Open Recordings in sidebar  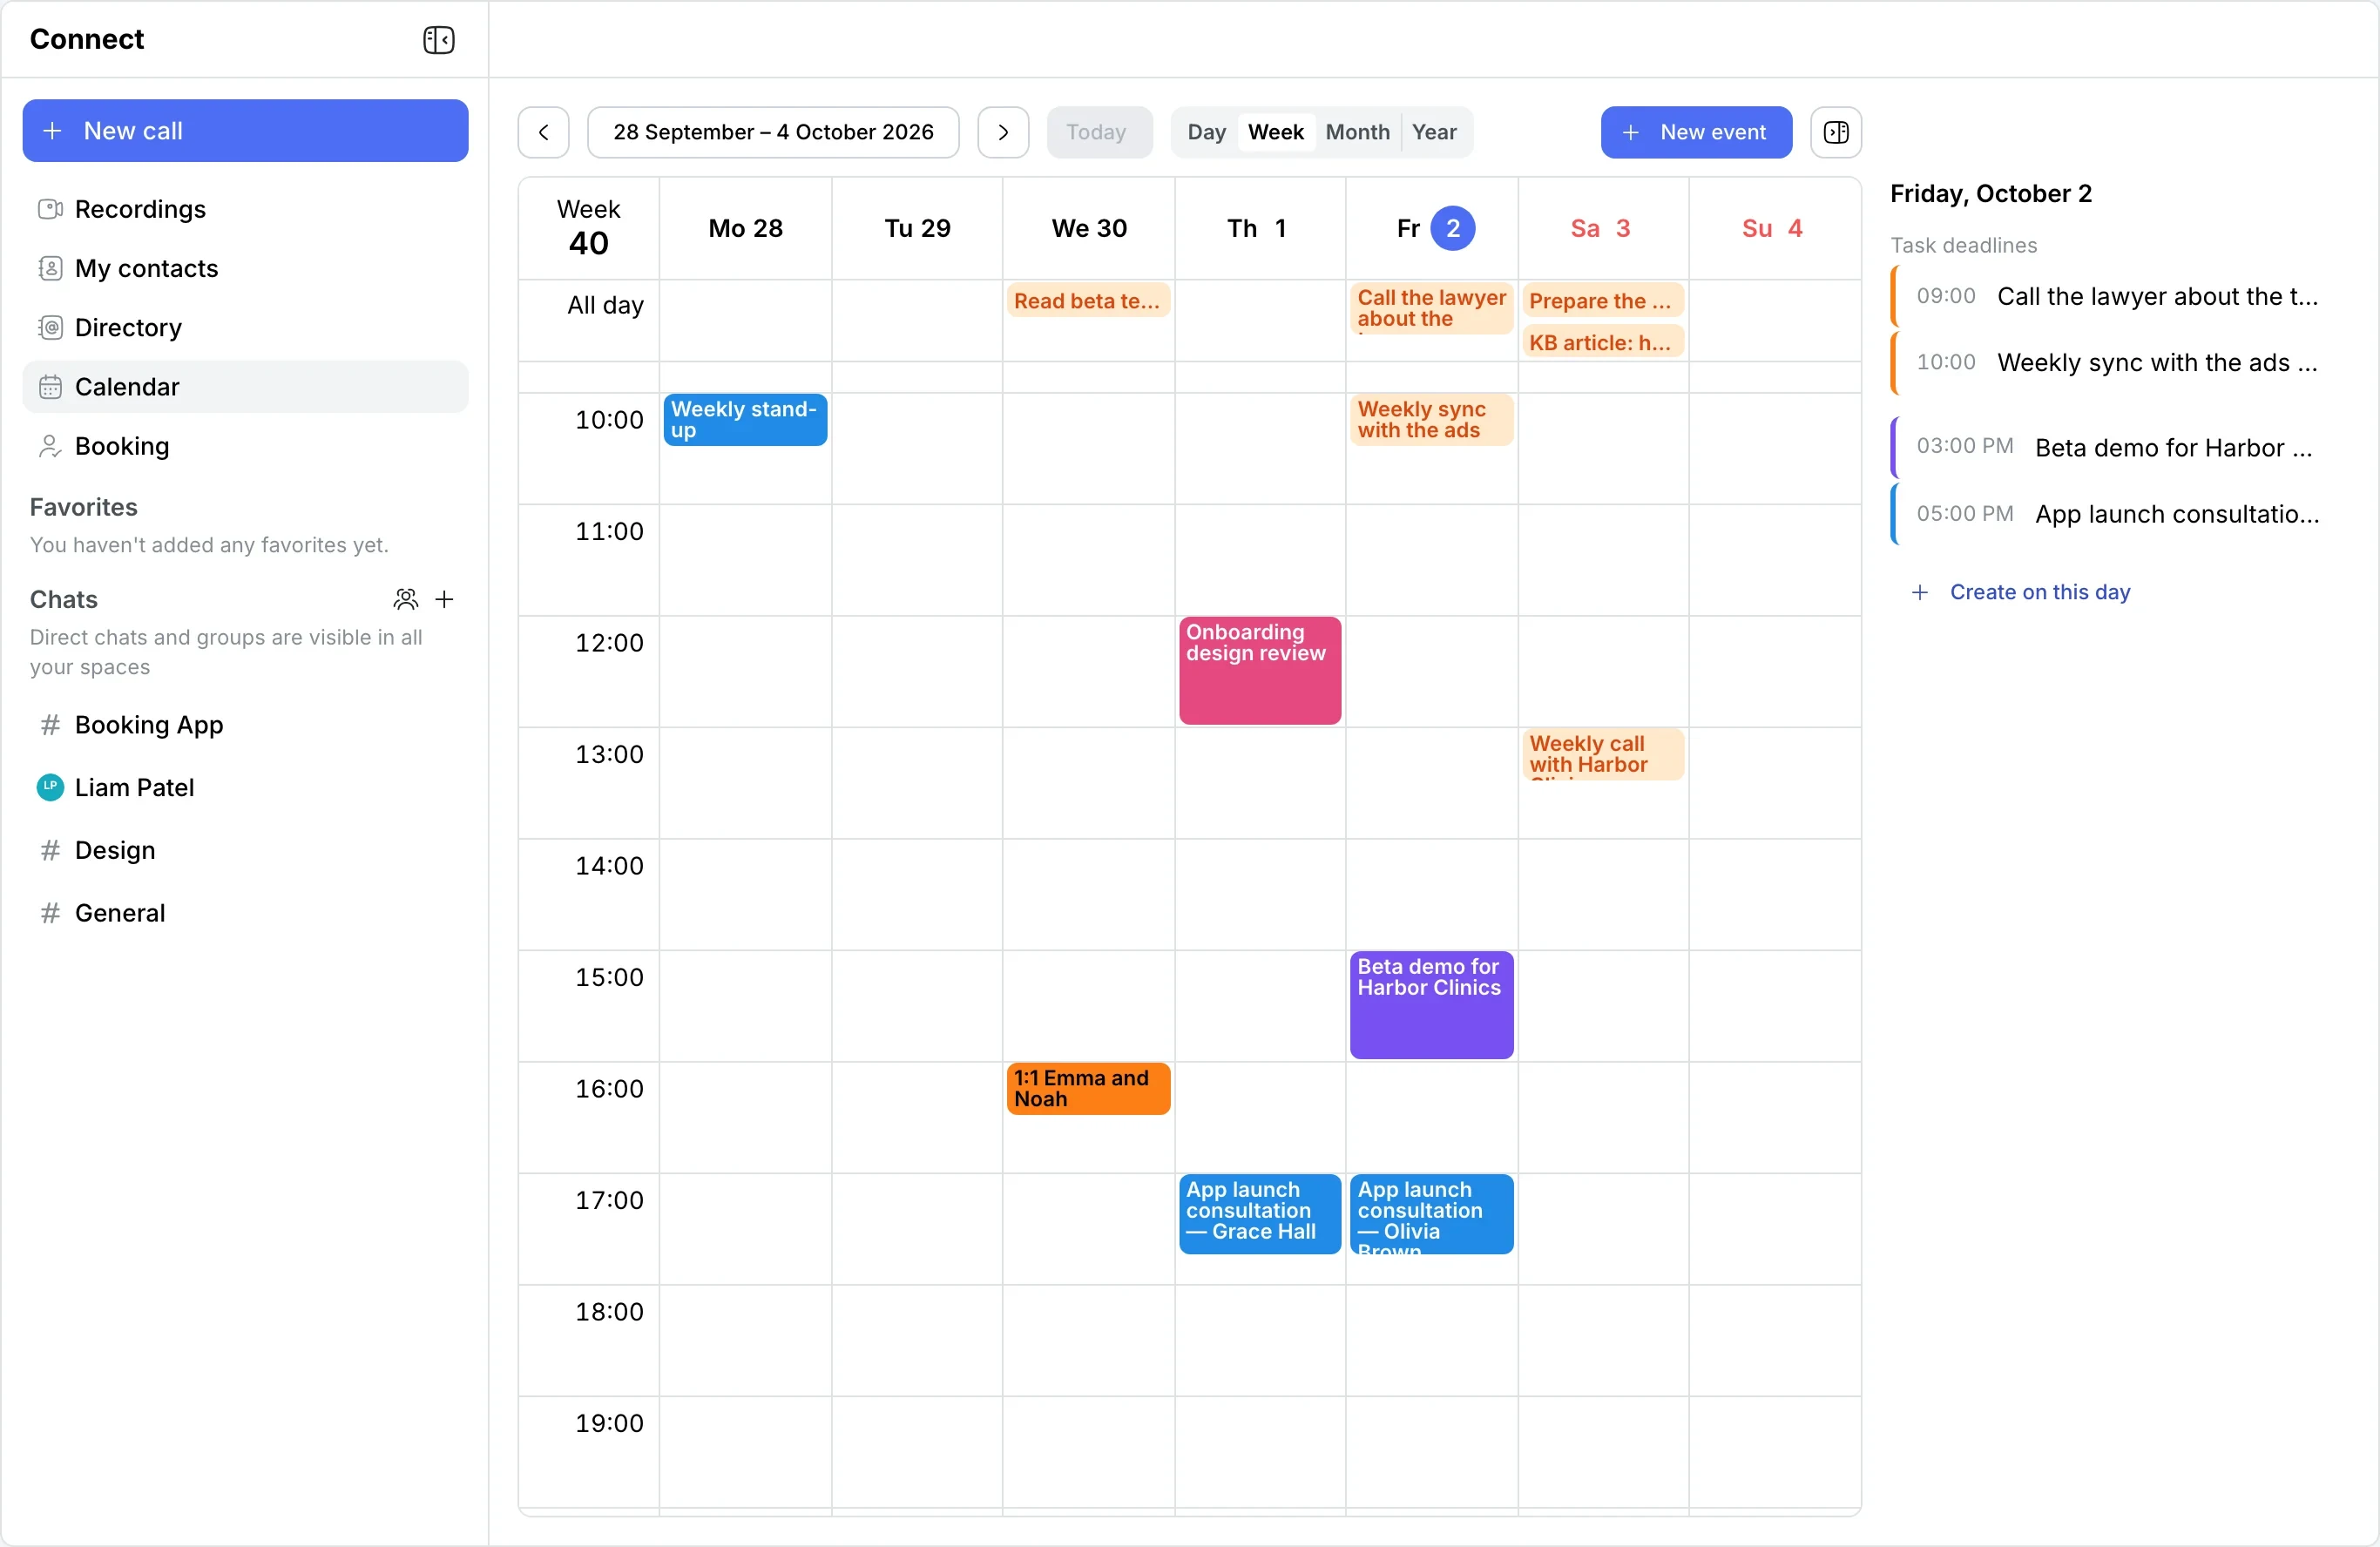click(245, 209)
